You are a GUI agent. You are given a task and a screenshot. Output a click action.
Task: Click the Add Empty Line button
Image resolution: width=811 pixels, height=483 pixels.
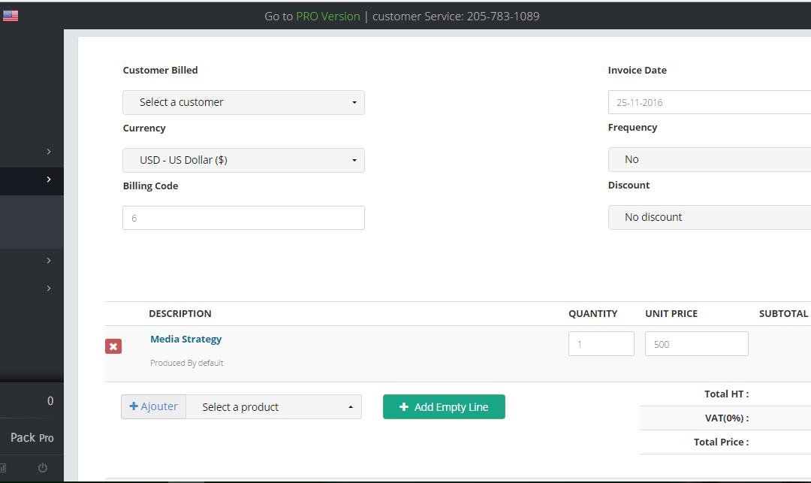[x=444, y=407]
